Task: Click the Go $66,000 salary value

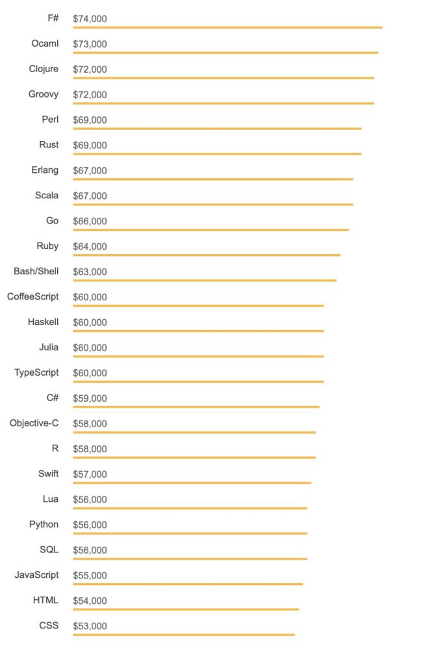Action: (90, 222)
